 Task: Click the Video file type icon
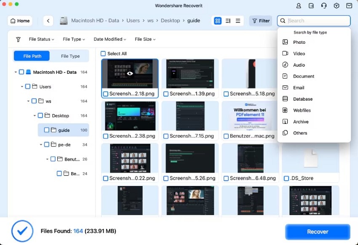pyautogui.click(x=285, y=53)
